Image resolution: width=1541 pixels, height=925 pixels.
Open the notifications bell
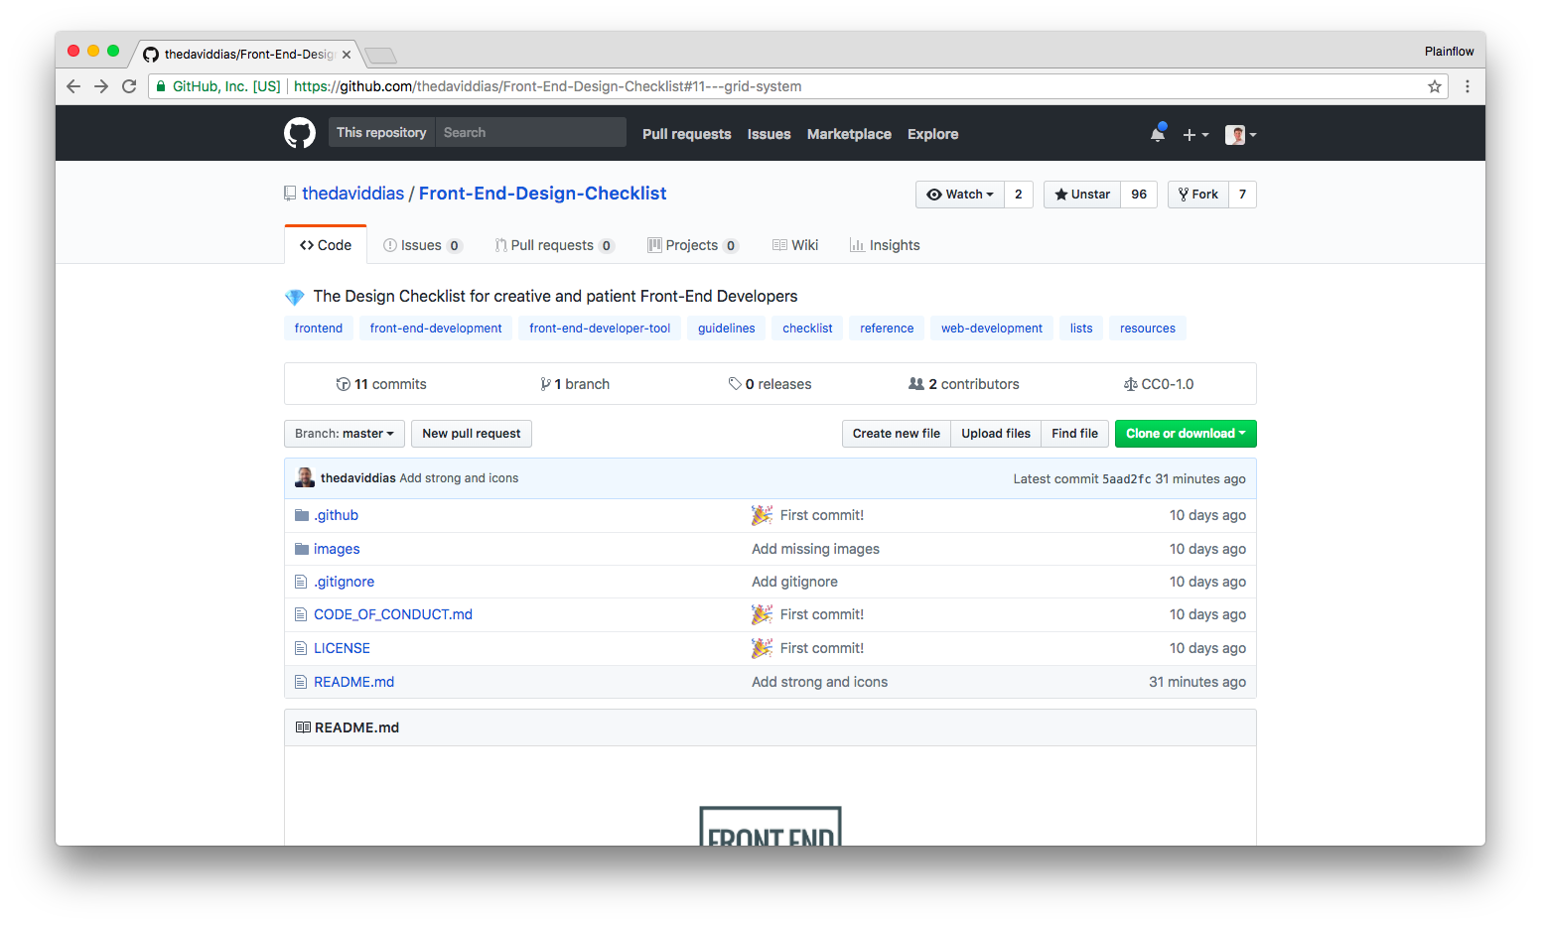(1158, 134)
